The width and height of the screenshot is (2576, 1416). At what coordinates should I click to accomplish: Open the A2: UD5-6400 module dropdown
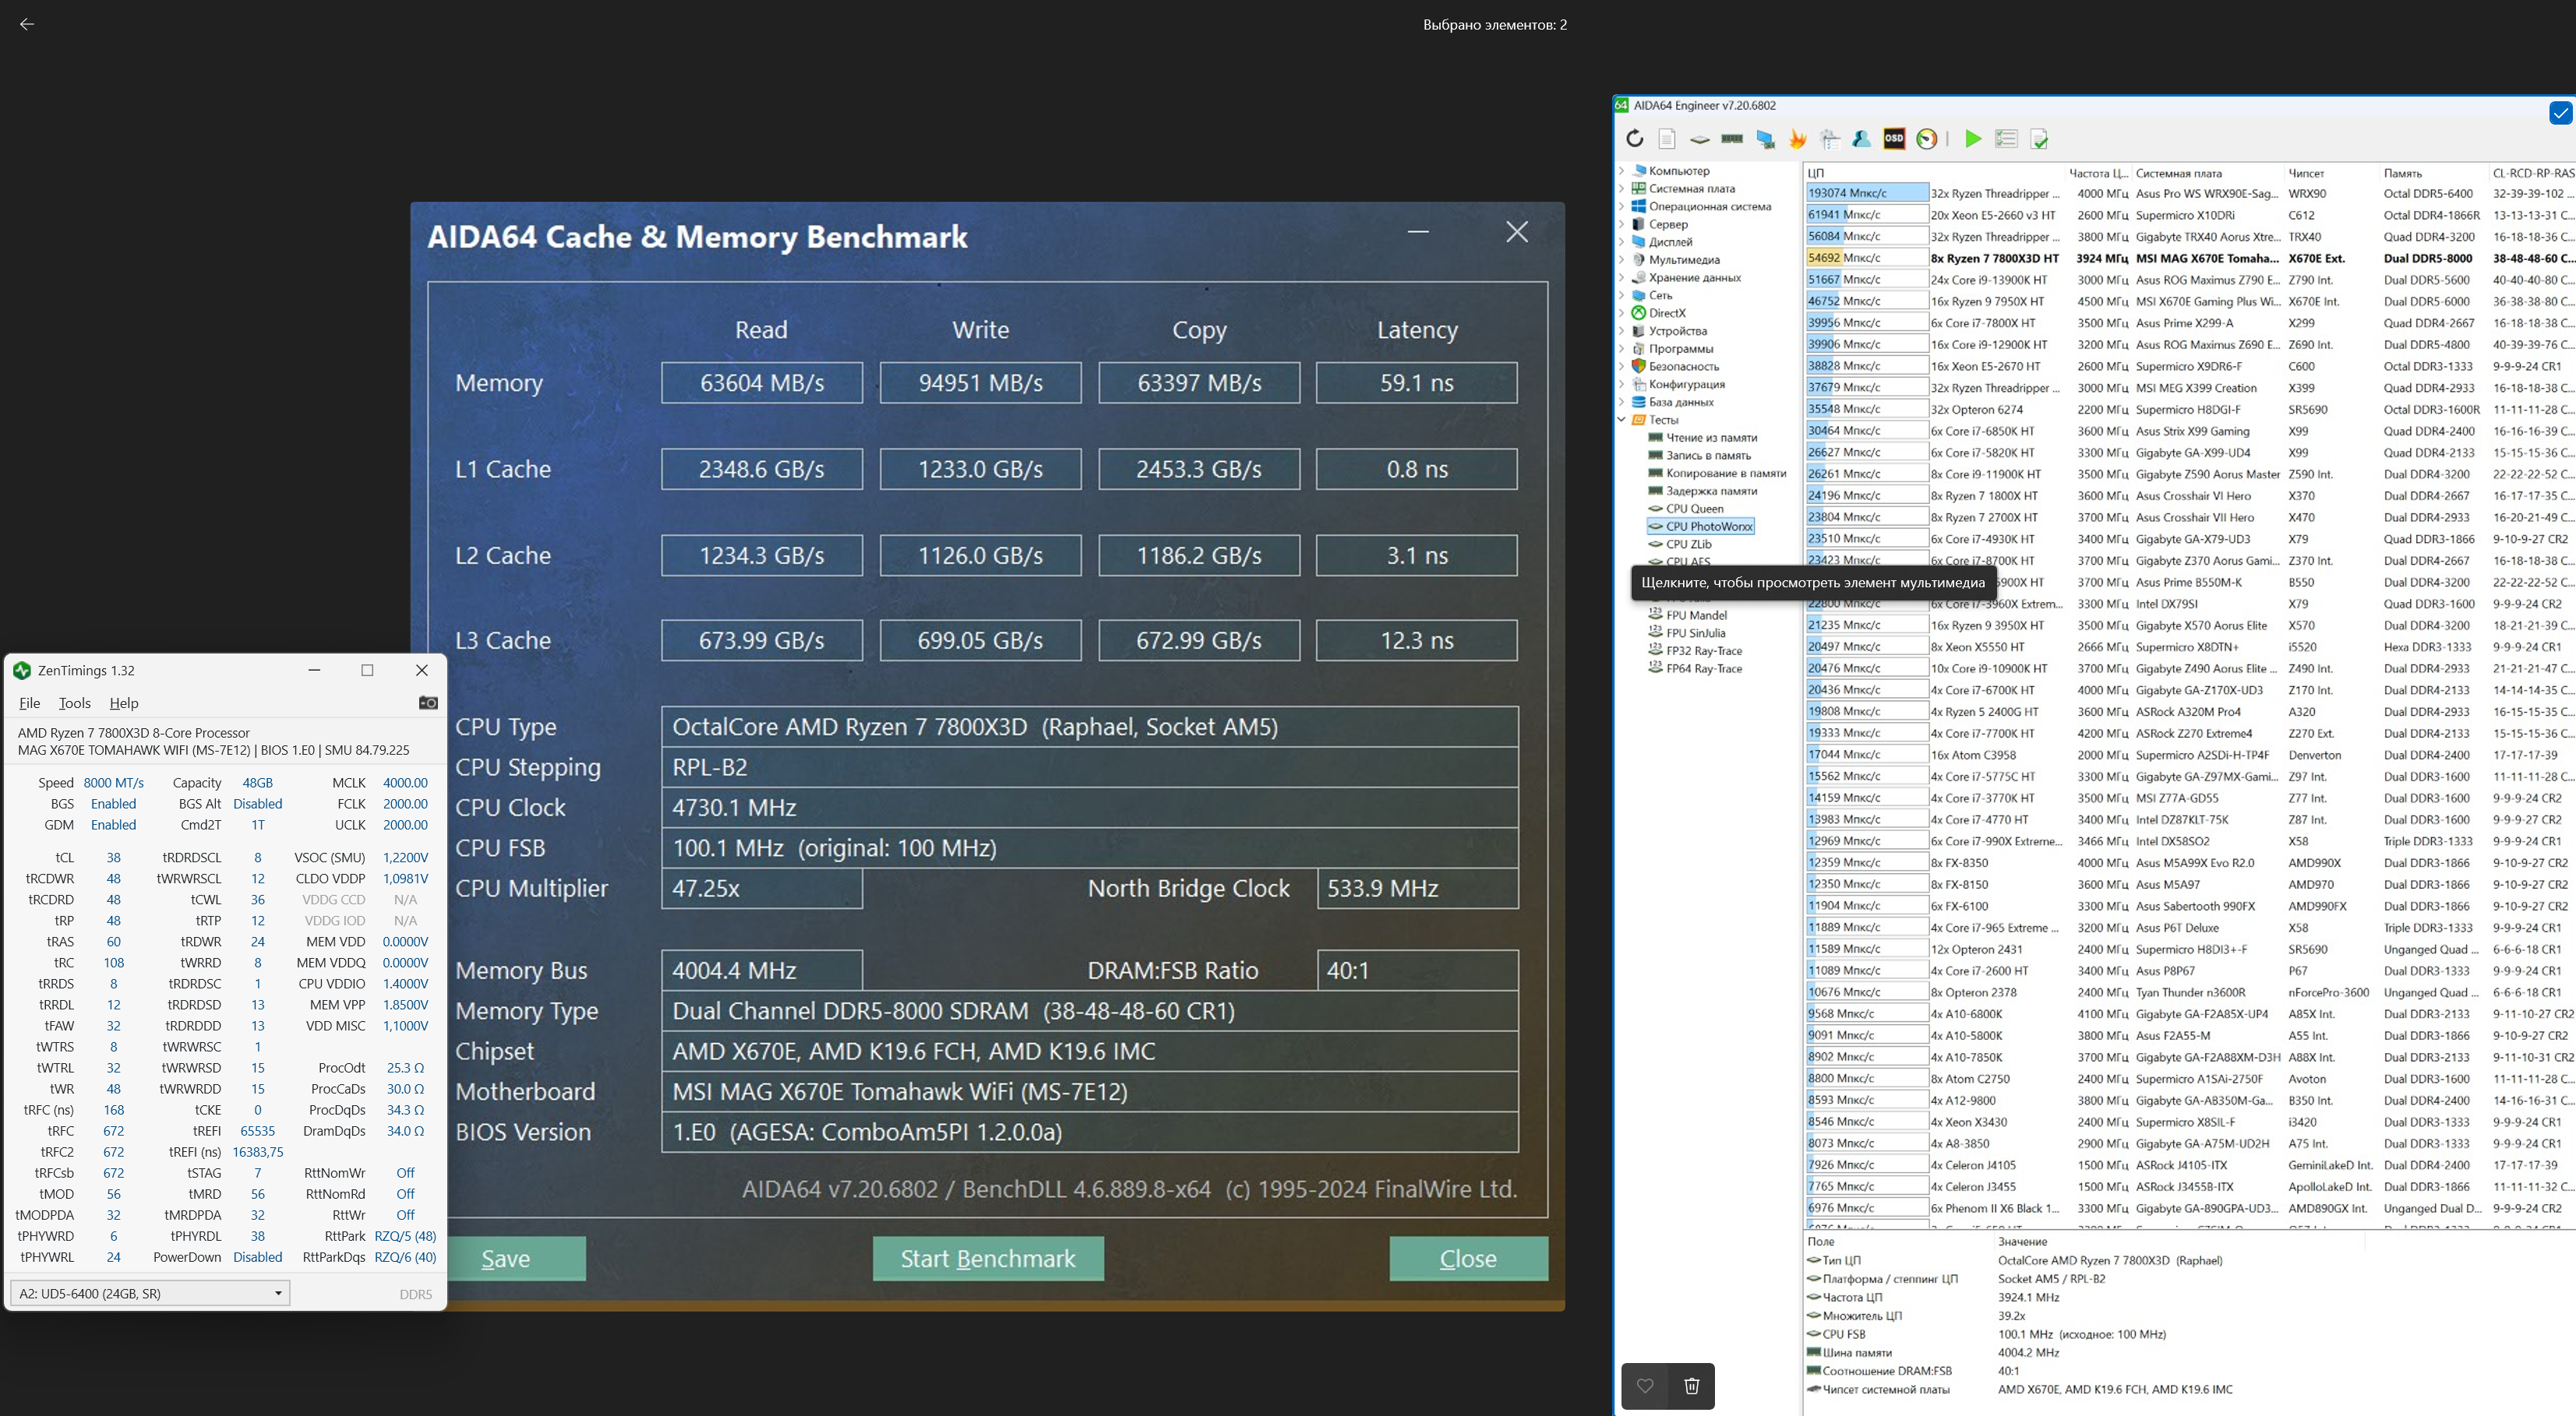(150, 1293)
